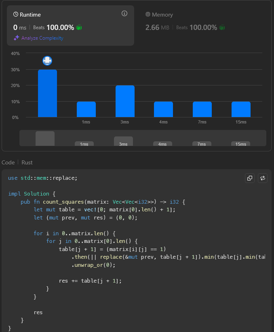Click the "0%" y-axis label

click(15, 117)
